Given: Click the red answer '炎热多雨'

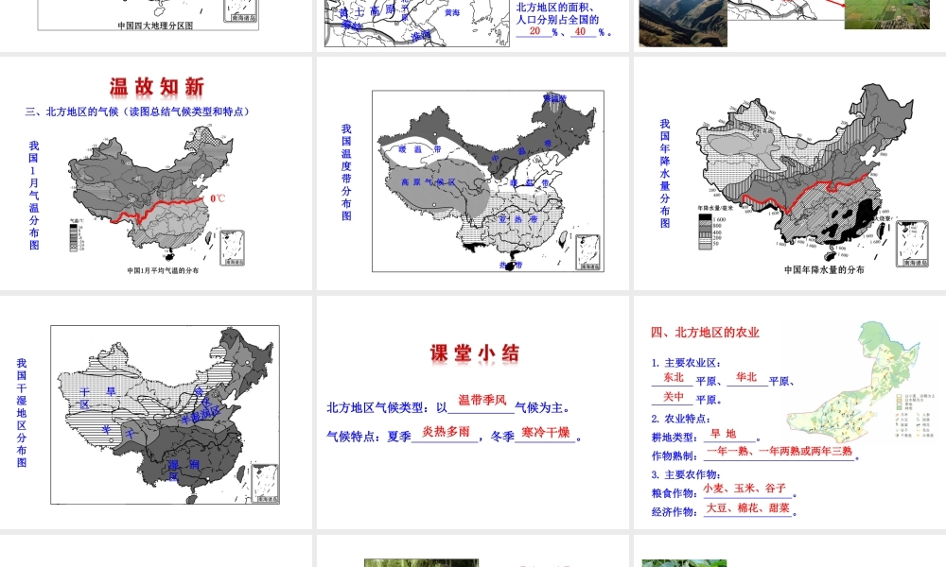Looking at the screenshot, I should [446, 432].
